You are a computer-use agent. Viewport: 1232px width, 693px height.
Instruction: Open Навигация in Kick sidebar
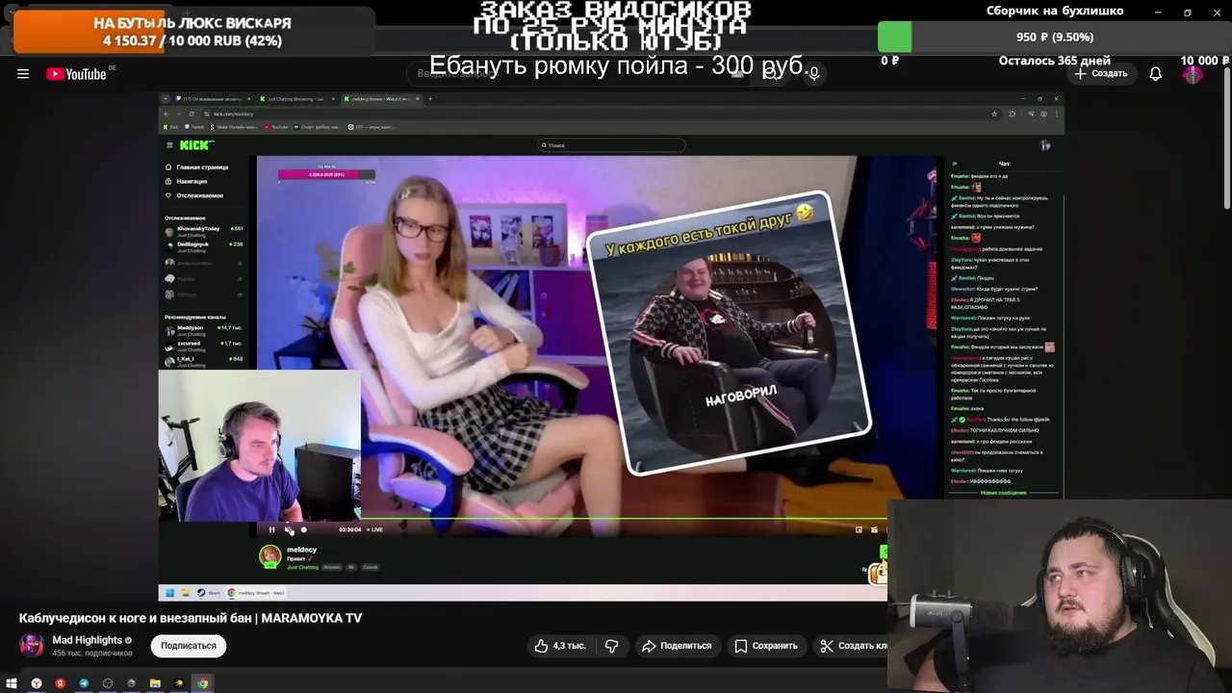(x=187, y=181)
